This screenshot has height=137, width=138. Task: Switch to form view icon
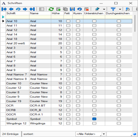click(42, 9)
